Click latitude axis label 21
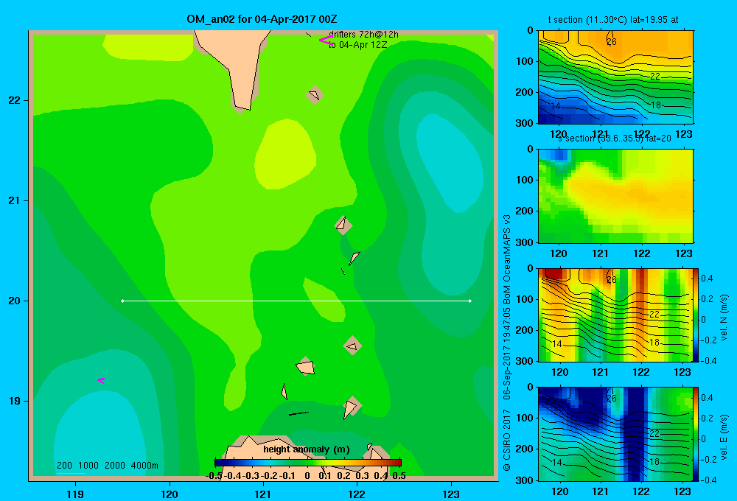The width and height of the screenshot is (737, 501). (x=15, y=200)
